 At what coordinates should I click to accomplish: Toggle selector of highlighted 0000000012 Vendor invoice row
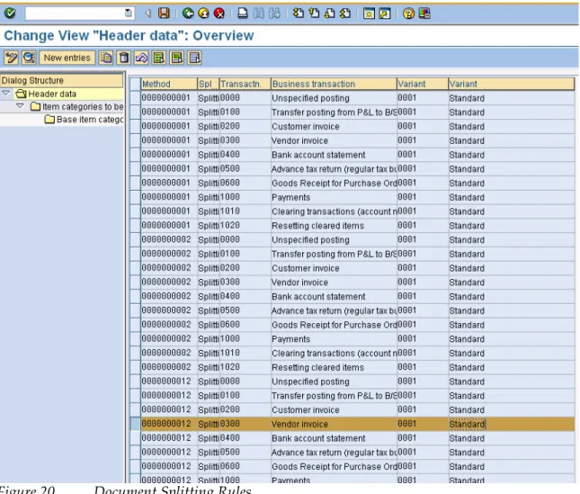point(136,424)
